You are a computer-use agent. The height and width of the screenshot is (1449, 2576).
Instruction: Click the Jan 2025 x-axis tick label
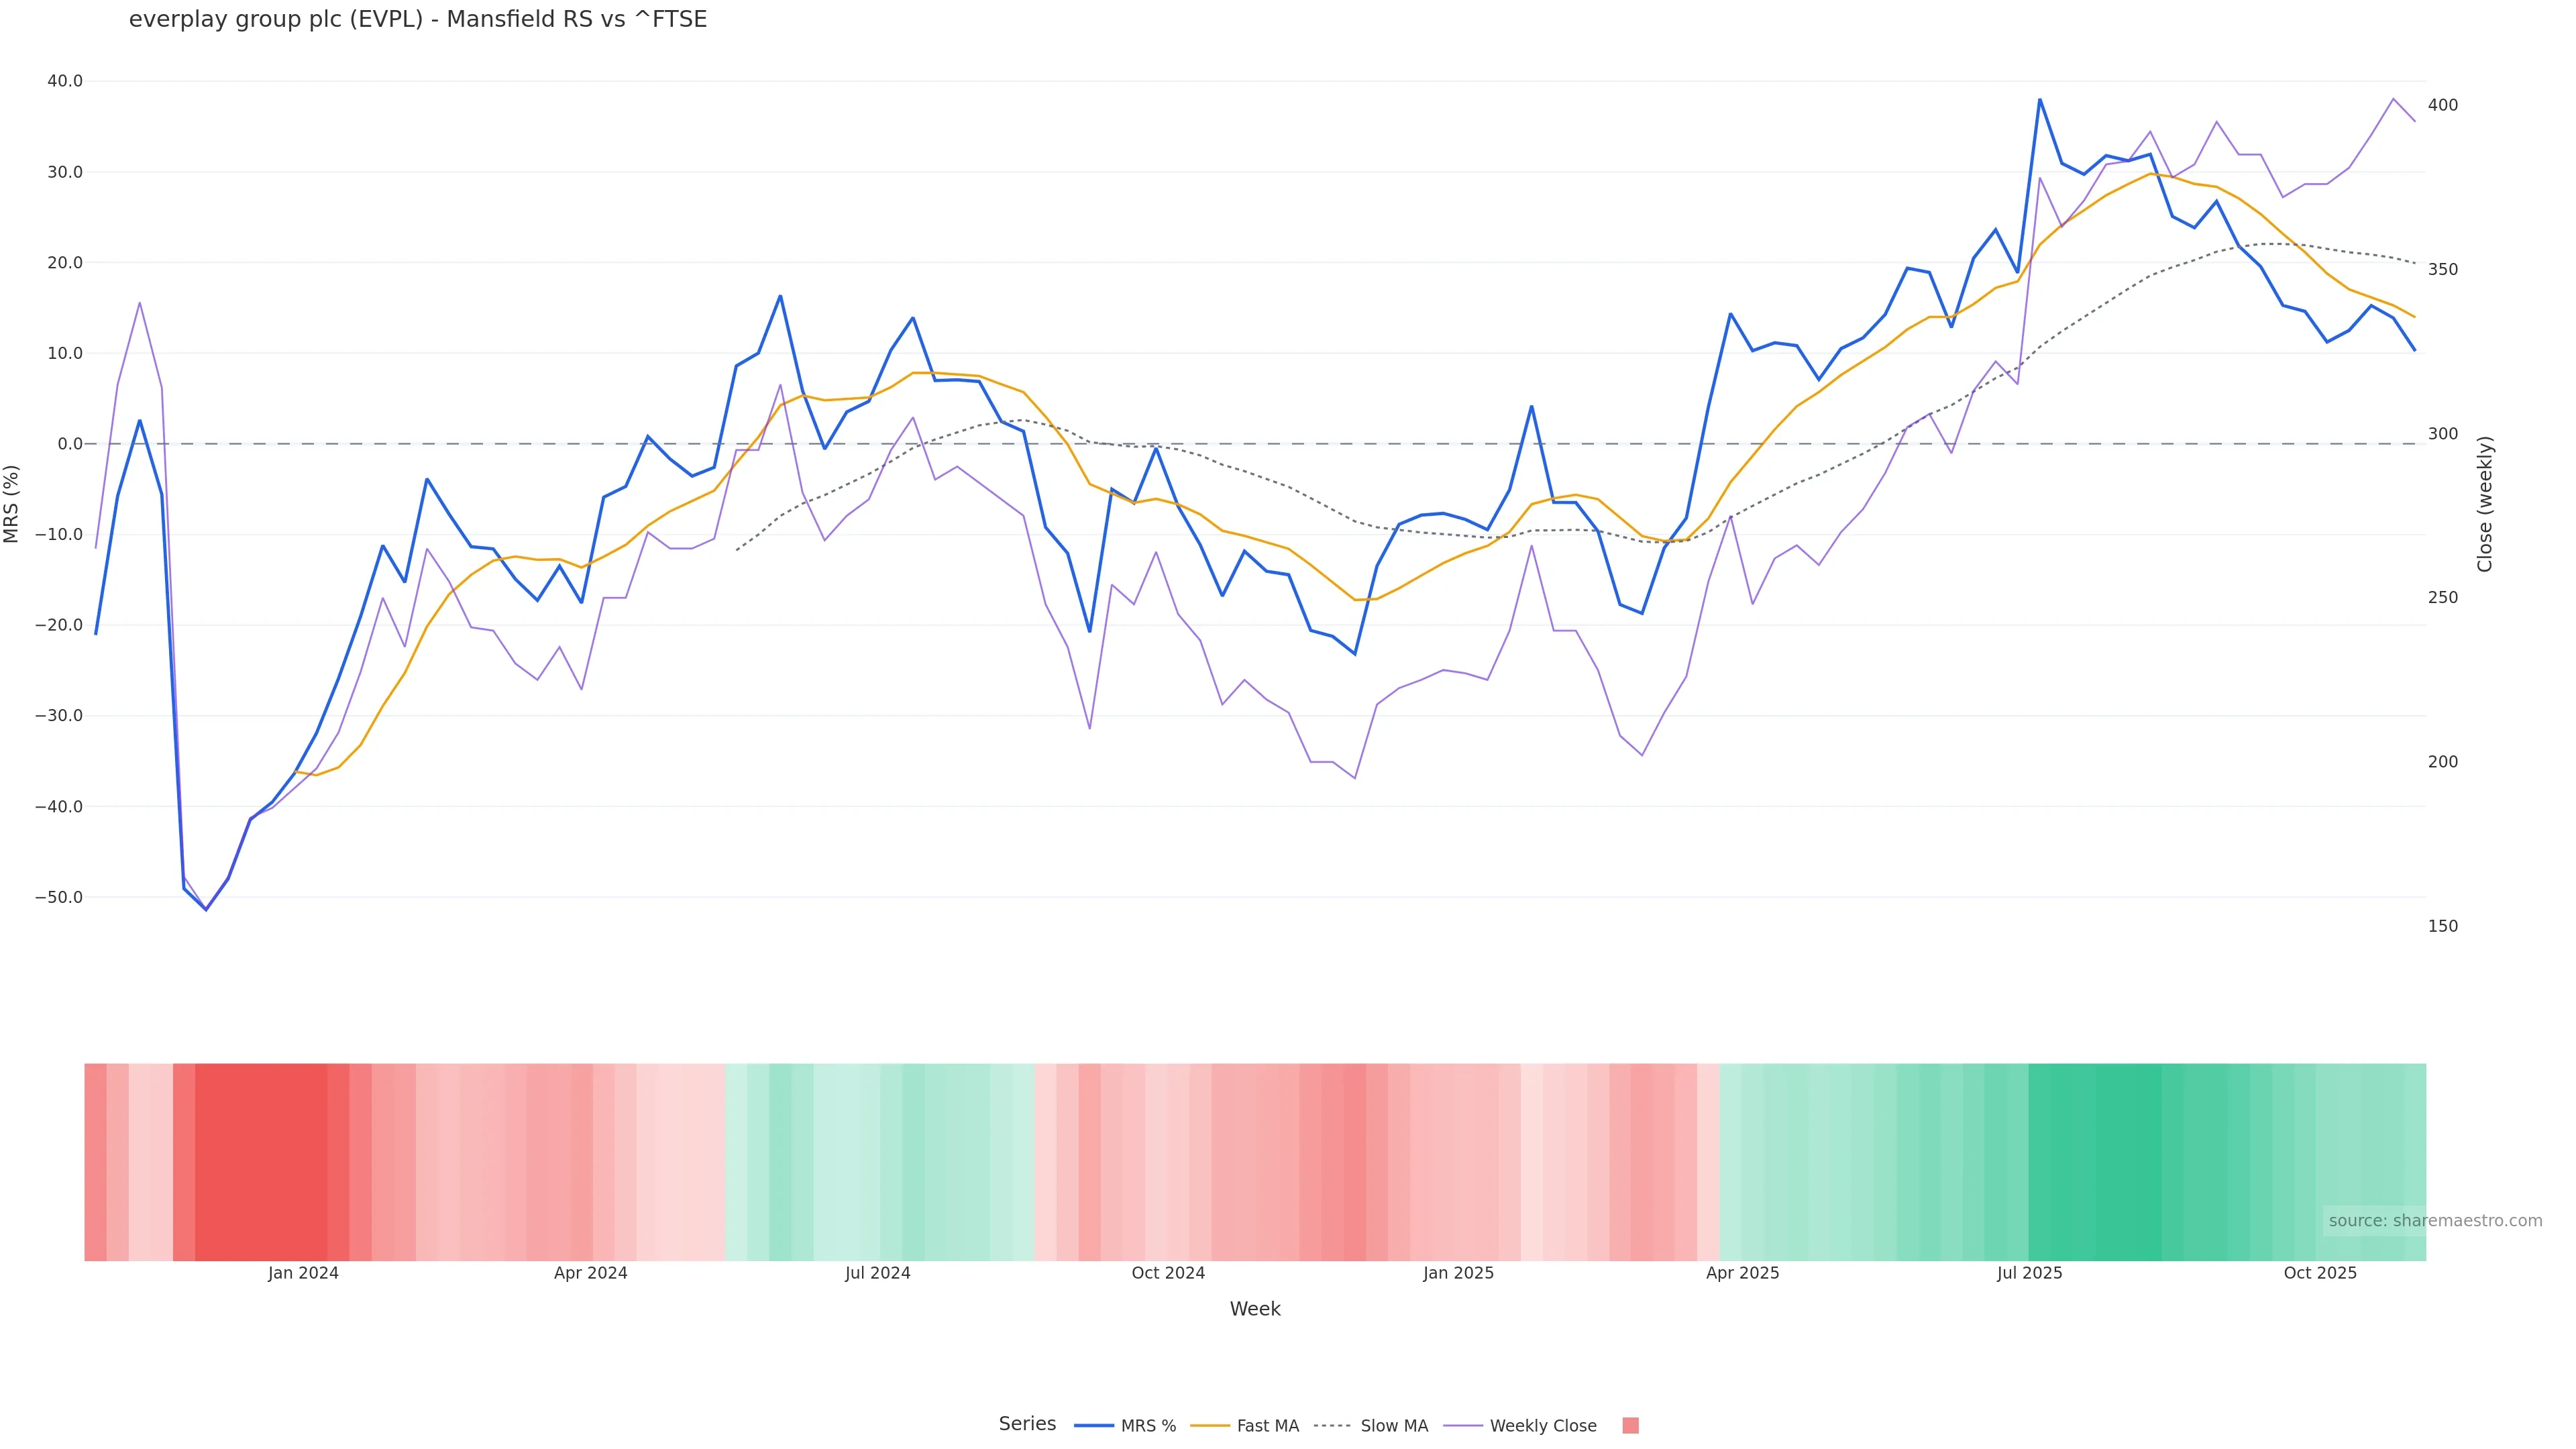pos(1458,1273)
